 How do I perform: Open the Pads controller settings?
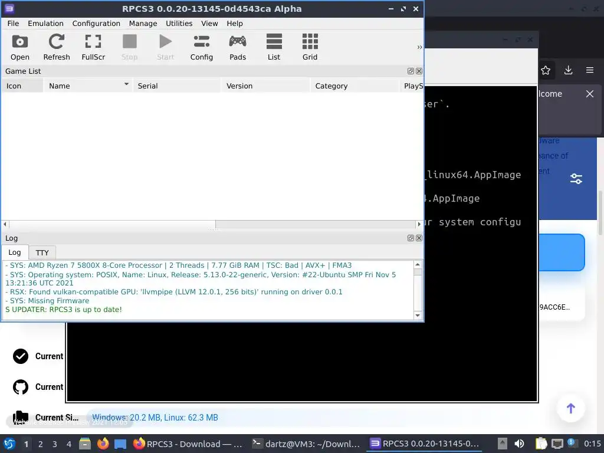238,47
